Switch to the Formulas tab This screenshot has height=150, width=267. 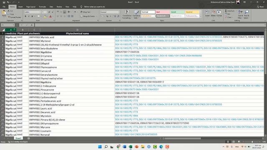click(43, 7)
